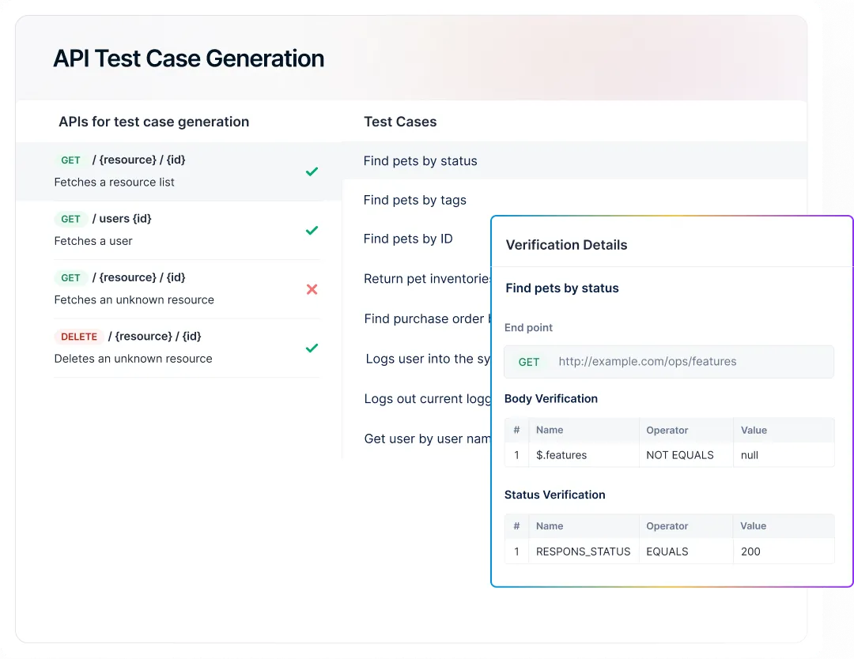Click the checkmark for the DELETE resource entry
This screenshot has height=659, width=854.
click(x=312, y=348)
